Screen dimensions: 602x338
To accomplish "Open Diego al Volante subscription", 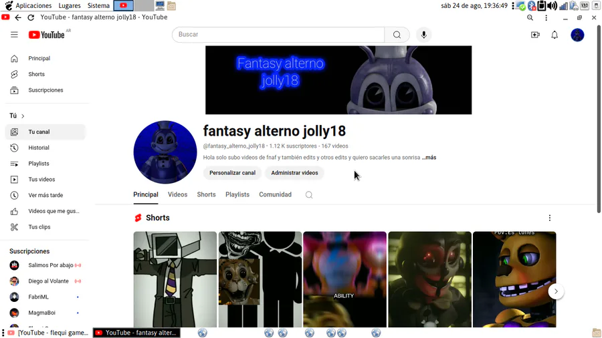I will click(45, 281).
